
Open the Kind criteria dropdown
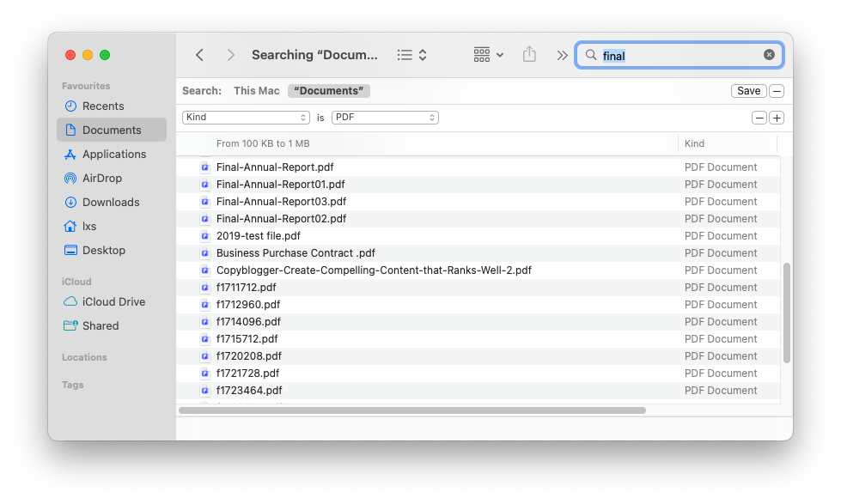(246, 117)
